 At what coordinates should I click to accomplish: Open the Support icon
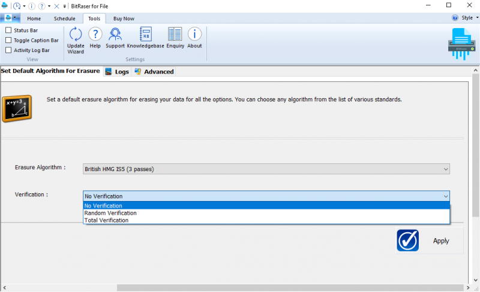click(115, 34)
